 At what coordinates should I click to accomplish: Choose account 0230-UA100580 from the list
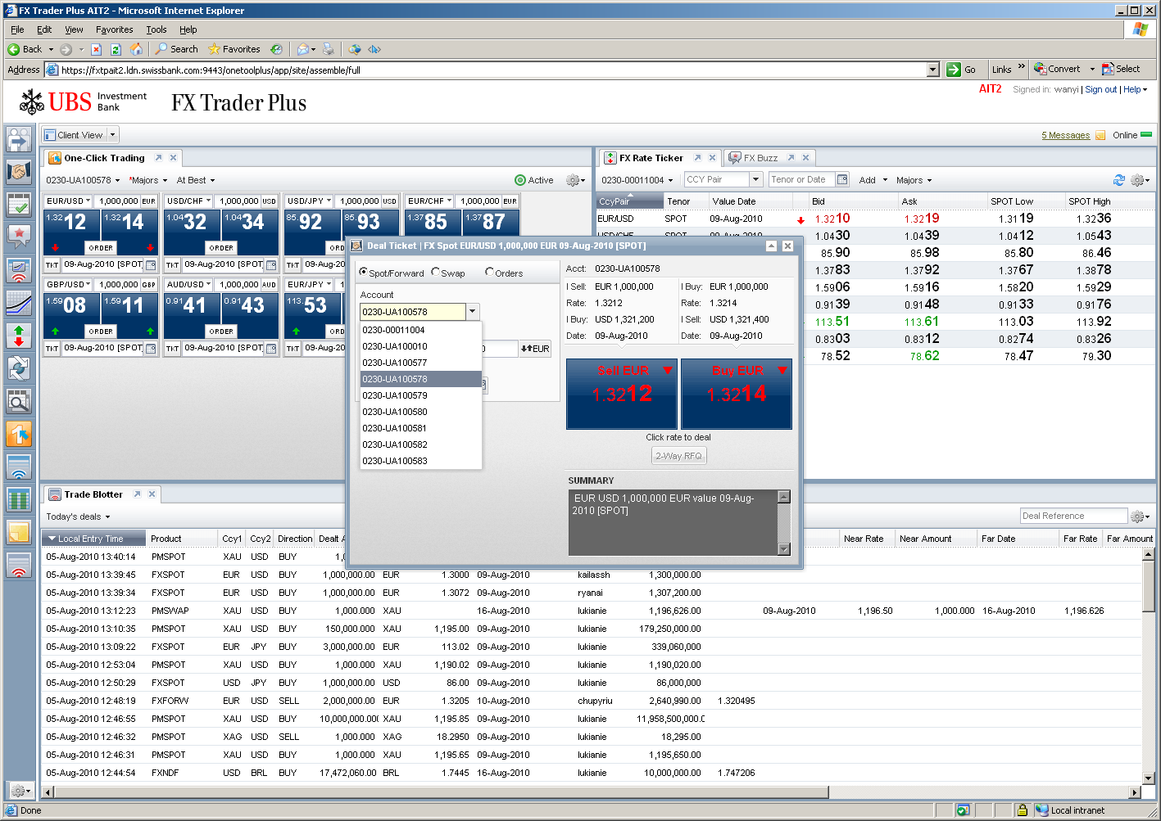[395, 412]
